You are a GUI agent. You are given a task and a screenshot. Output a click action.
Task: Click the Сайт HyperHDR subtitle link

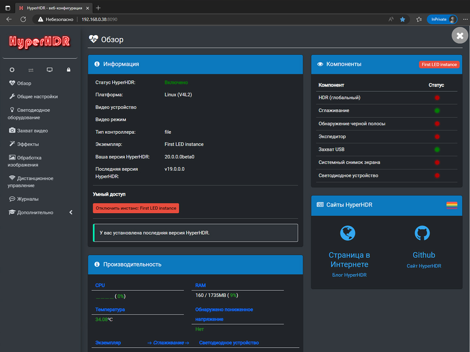(424, 266)
